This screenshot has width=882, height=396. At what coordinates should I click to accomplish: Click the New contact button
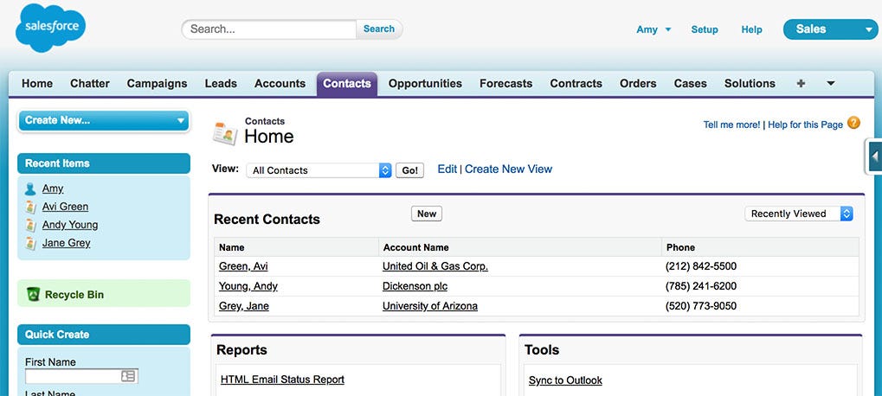(x=427, y=214)
